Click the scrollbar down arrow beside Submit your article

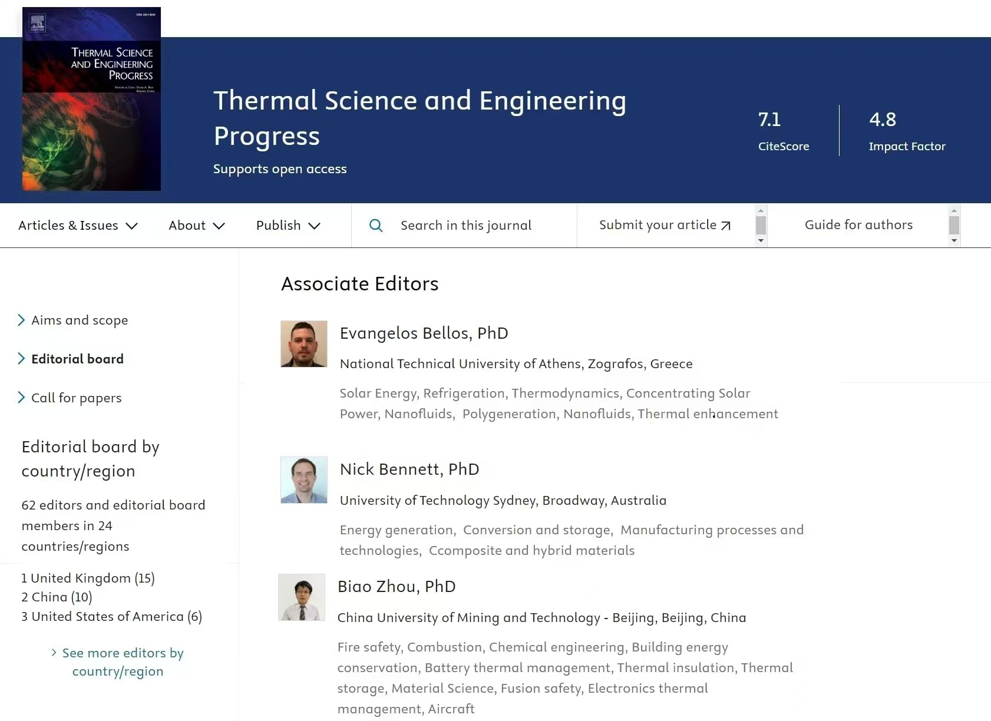pos(761,240)
